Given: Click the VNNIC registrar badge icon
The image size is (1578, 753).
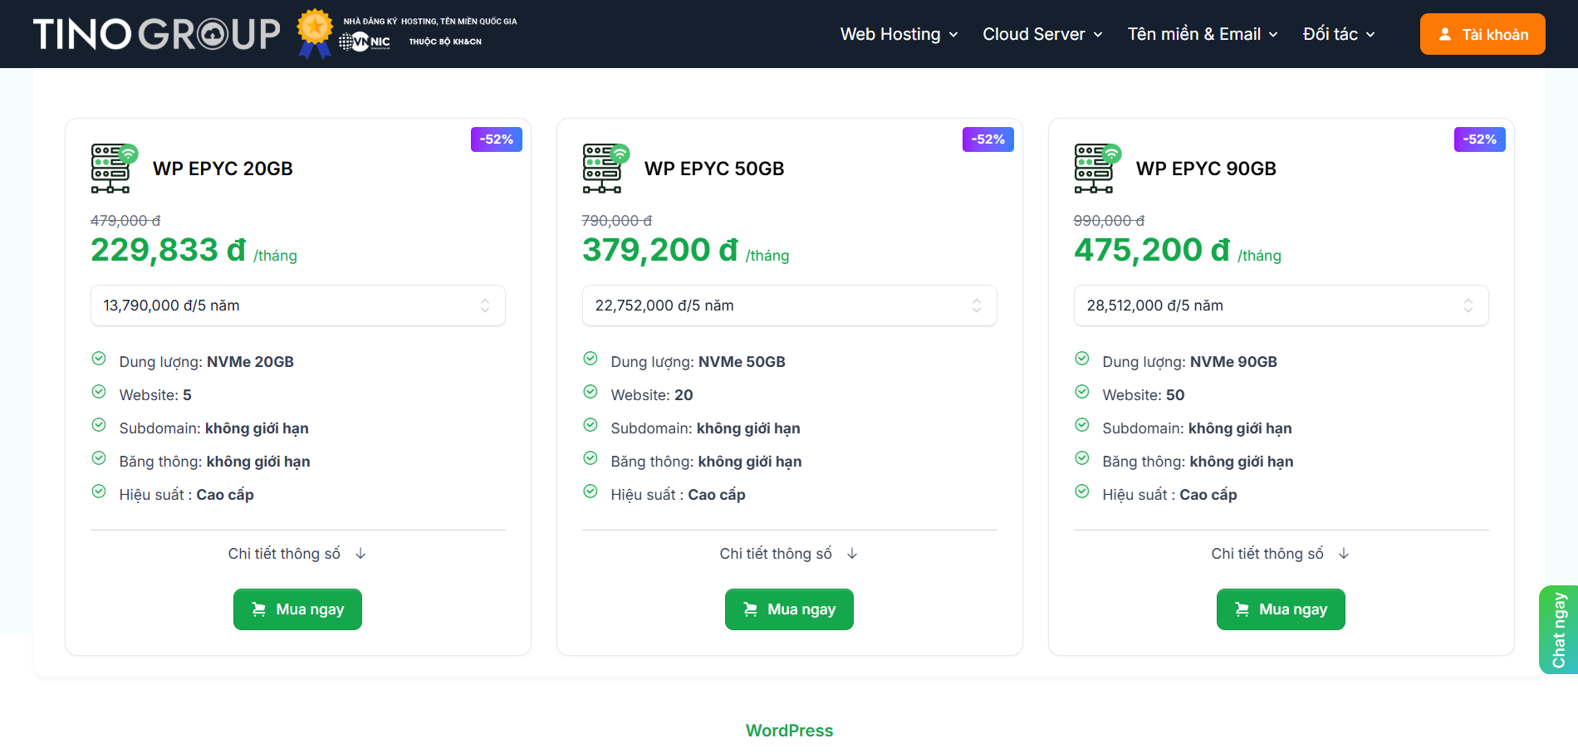Looking at the screenshot, I should (365, 42).
